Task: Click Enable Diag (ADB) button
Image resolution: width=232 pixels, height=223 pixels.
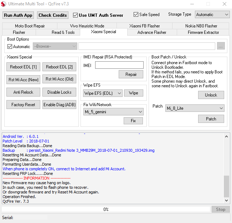Action: pos(59,104)
